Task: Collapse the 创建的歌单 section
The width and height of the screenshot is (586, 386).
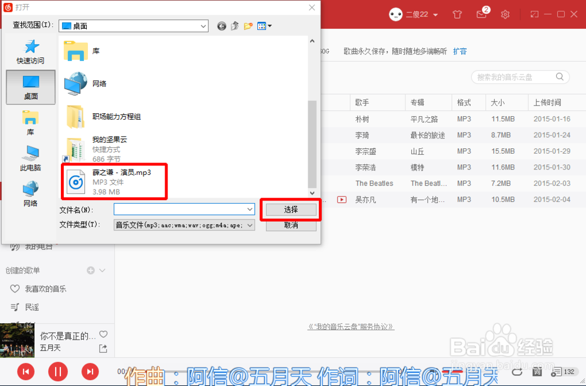Action: (103, 270)
